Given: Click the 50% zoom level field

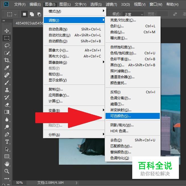Looking at the screenshot, I should click(x=19, y=183).
